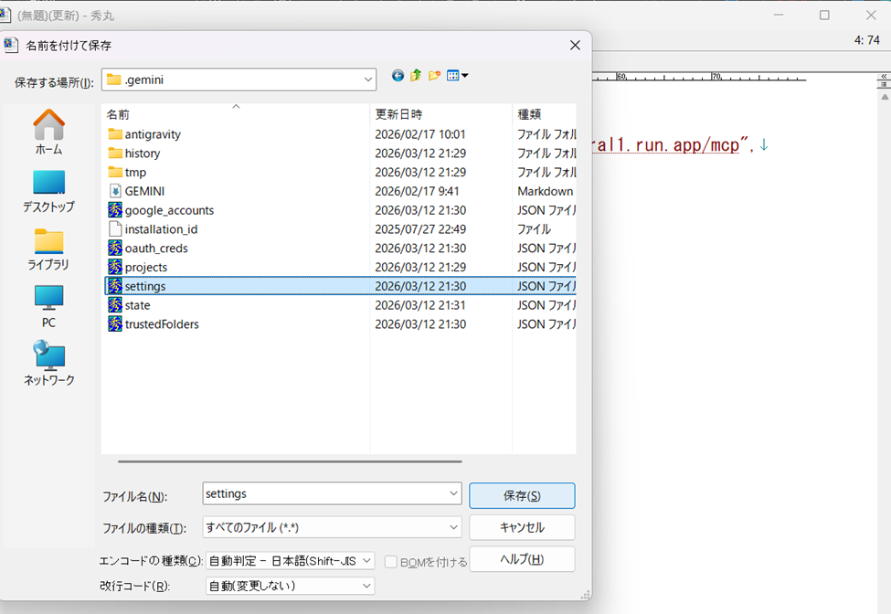Open Libraries in places bar
This screenshot has height=614, width=891.
coord(48,249)
